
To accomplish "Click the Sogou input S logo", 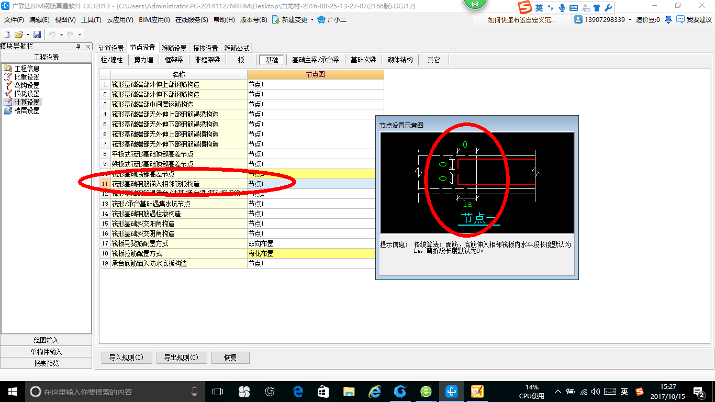I will (x=525, y=8).
